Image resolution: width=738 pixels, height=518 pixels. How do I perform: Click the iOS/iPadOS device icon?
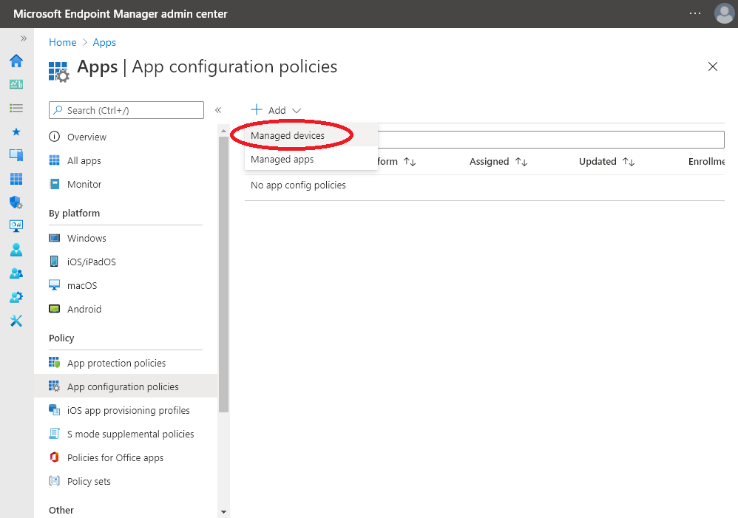tap(55, 262)
